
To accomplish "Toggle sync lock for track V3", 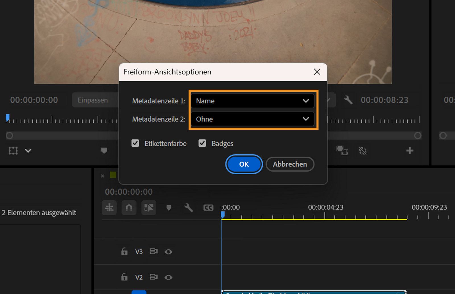I will coord(154,251).
